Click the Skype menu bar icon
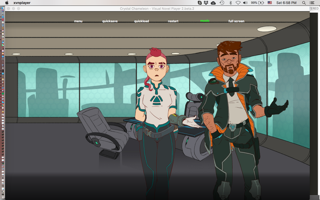Viewport: 320px width, 200px height. [x=200, y=3]
